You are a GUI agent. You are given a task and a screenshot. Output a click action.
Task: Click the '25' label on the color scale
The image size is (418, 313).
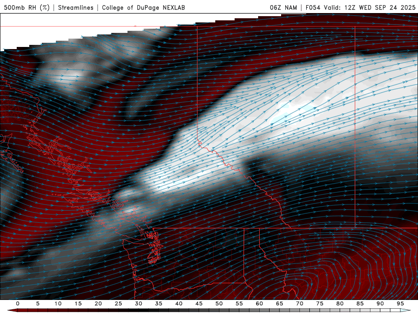[x=119, y=304]
